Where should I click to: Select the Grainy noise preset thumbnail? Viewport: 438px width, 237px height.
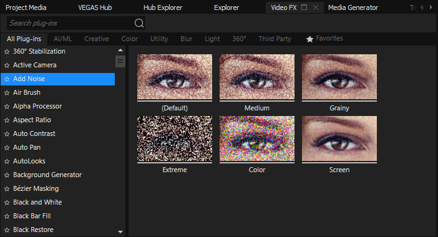tap(339, 77)
